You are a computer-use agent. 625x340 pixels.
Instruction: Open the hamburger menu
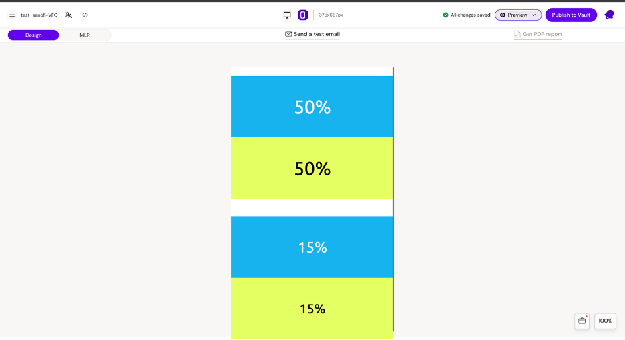pyautogui.click(x=12, y=15)
